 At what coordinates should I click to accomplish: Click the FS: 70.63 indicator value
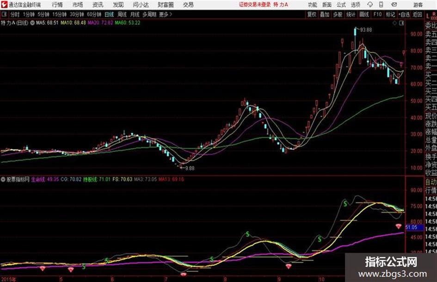click(123, 179)
